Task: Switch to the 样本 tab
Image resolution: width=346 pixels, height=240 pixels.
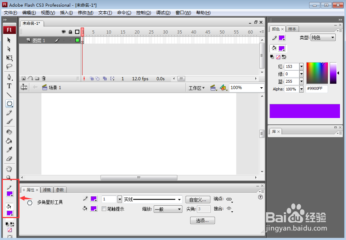Action: click(292, 29)
